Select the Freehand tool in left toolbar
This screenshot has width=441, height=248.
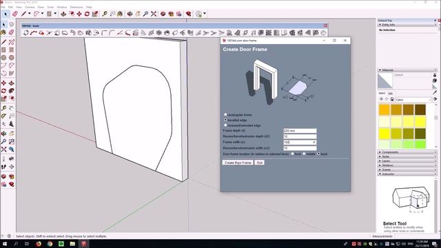point(11,42)
